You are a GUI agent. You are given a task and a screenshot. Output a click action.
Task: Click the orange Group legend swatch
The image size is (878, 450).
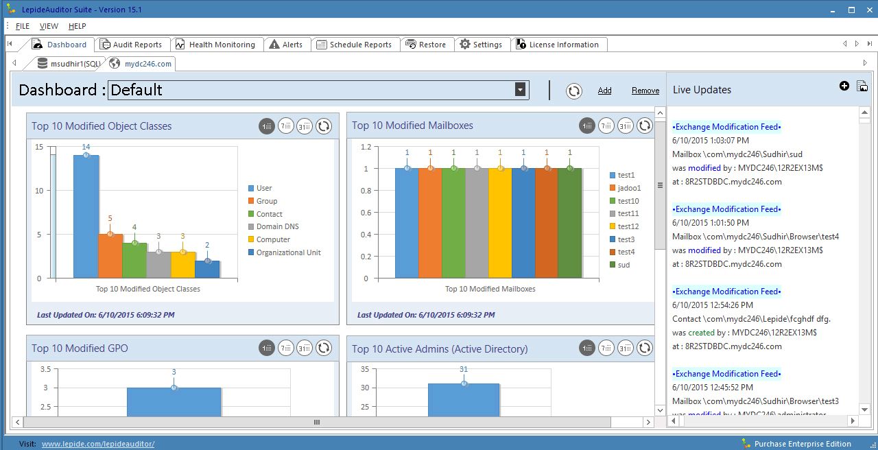[x=251, y=201]
